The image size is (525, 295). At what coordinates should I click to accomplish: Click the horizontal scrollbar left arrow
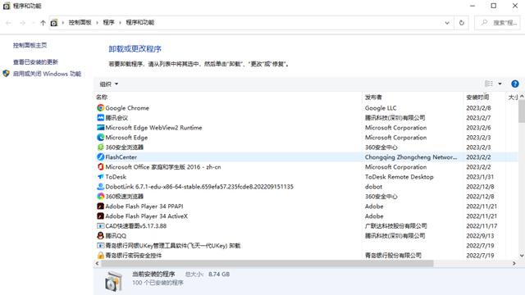[98, 264]
